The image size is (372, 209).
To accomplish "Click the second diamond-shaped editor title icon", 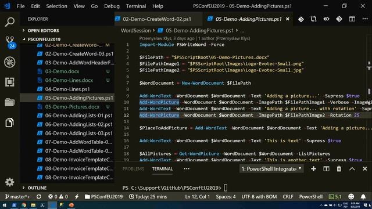I will coord(339,19).
